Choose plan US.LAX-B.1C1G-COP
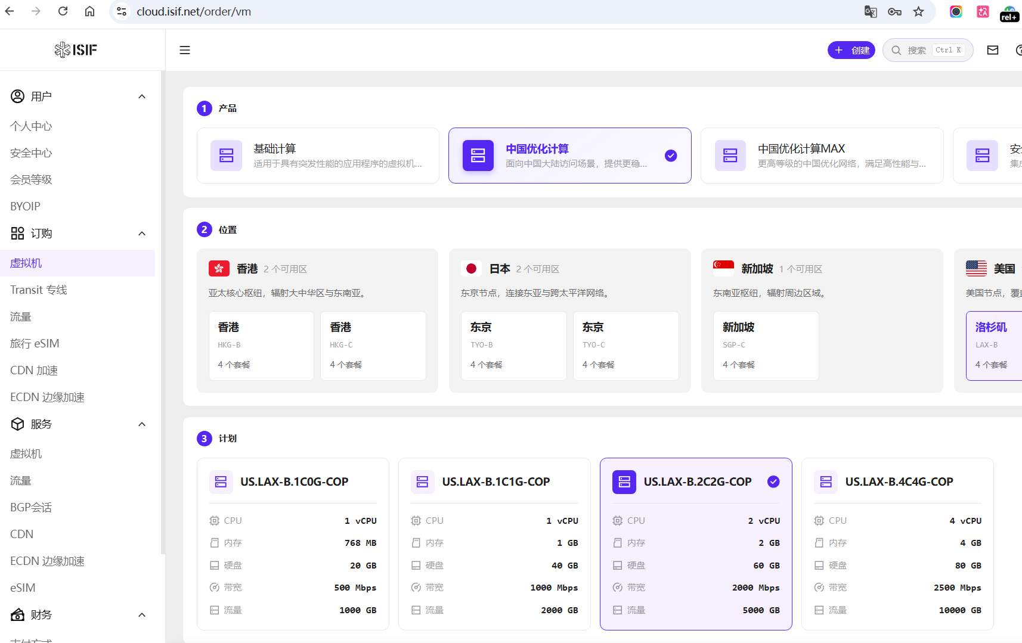The image size is (1022, 643). 494,544
